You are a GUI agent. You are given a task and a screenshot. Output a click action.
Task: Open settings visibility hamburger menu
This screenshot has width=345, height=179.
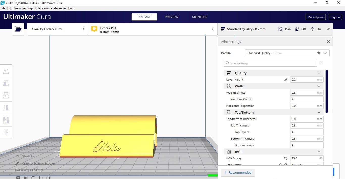point(321,63)
